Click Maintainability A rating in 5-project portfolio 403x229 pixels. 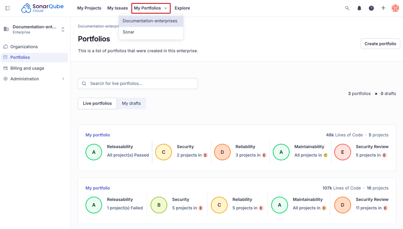[x=281, y=152]
